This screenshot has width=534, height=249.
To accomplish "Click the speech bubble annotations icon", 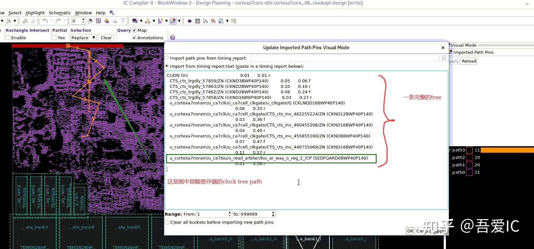I will (135, 21).
